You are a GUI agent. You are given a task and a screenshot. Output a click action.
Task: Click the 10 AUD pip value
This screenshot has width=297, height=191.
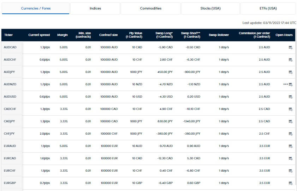(x=137, y=146)
